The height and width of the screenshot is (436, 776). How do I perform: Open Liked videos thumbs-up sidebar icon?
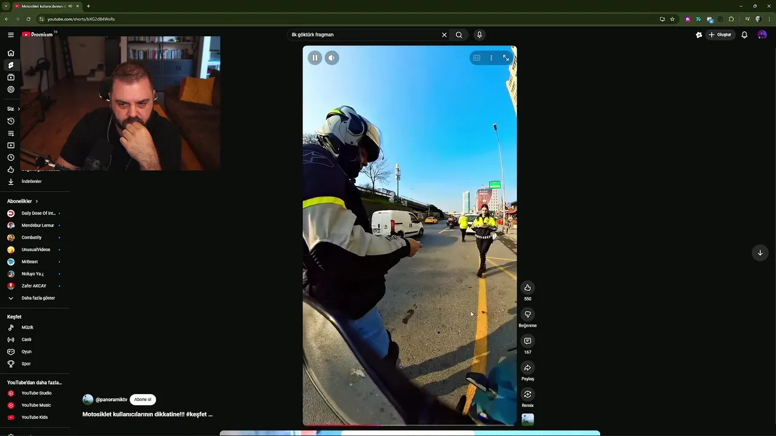[11, 170]
